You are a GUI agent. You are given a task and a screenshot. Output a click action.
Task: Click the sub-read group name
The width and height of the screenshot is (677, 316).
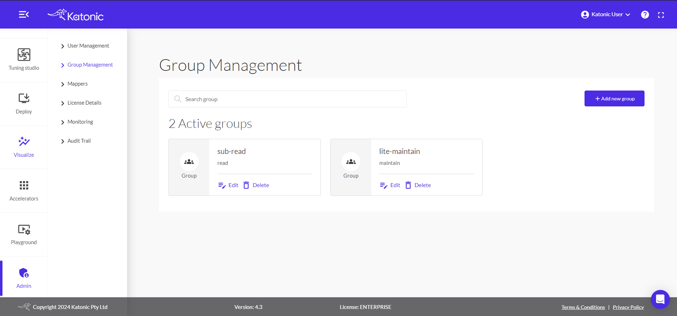pos(232,151)
